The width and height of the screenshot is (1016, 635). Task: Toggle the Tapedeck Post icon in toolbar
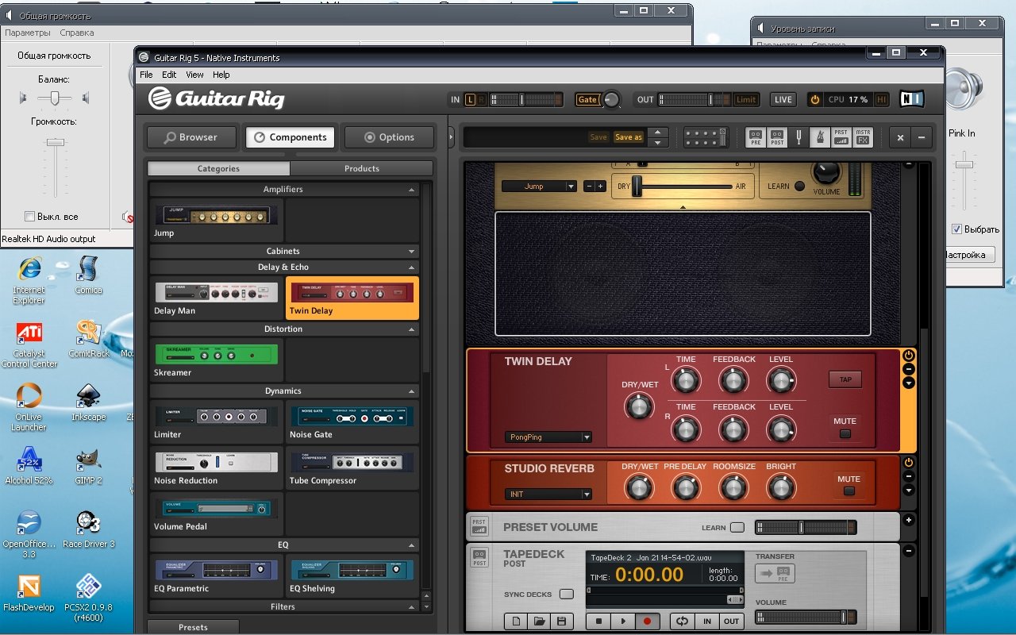[777, 137]
